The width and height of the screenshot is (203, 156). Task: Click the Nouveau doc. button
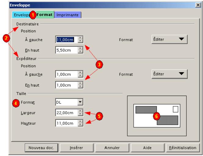coord(41,148)
